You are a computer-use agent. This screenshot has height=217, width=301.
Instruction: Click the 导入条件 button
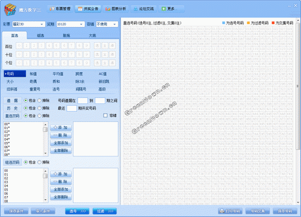[43, 211]
